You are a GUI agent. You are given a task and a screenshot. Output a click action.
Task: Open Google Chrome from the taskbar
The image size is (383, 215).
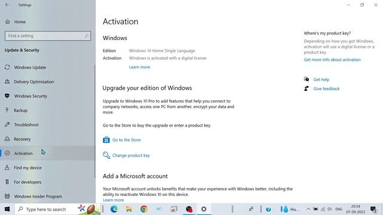(x=144, y=209)
